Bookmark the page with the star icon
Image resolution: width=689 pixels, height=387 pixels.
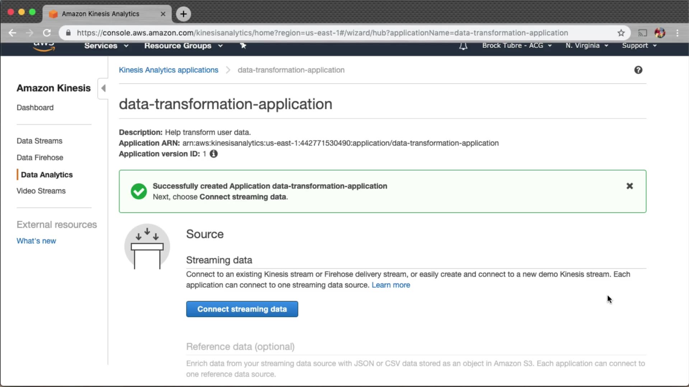[x=621, y=33]
